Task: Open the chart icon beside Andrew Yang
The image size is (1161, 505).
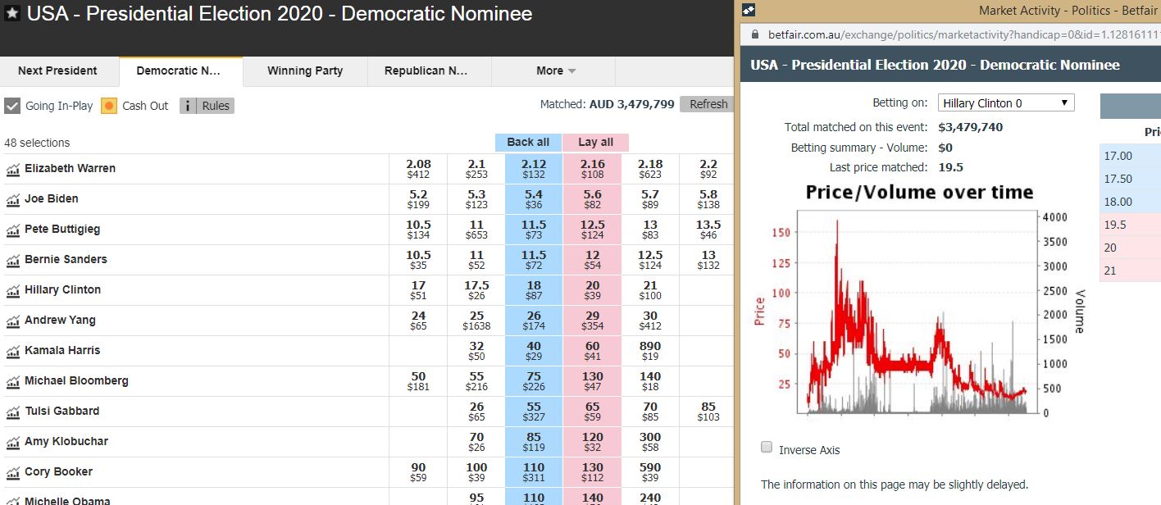Action: coord(12,321)
